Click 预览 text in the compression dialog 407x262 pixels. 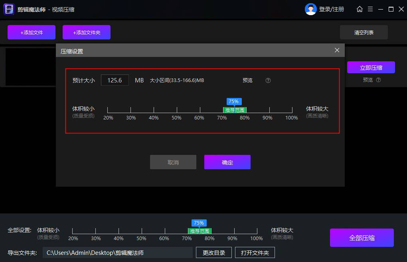point(247,80)
